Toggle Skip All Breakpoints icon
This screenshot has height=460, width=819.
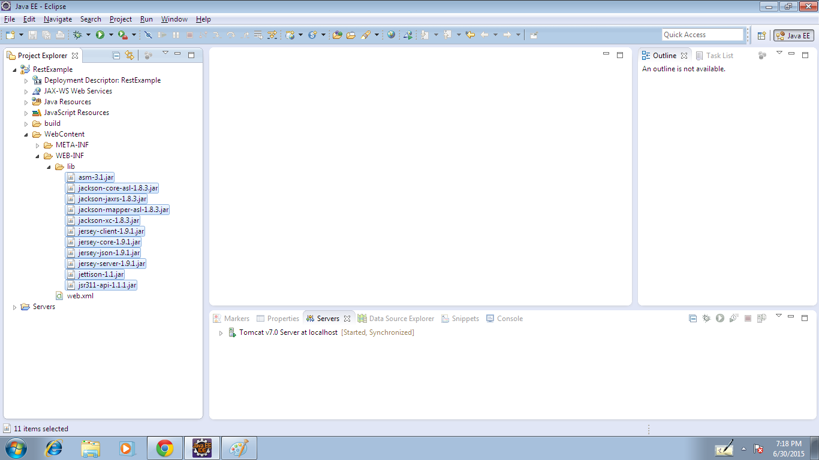pyautogui.click(x=148, y=35)
